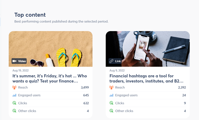
Task: Select the Aug 19, 2022 date label
Action: click(20, 70)
